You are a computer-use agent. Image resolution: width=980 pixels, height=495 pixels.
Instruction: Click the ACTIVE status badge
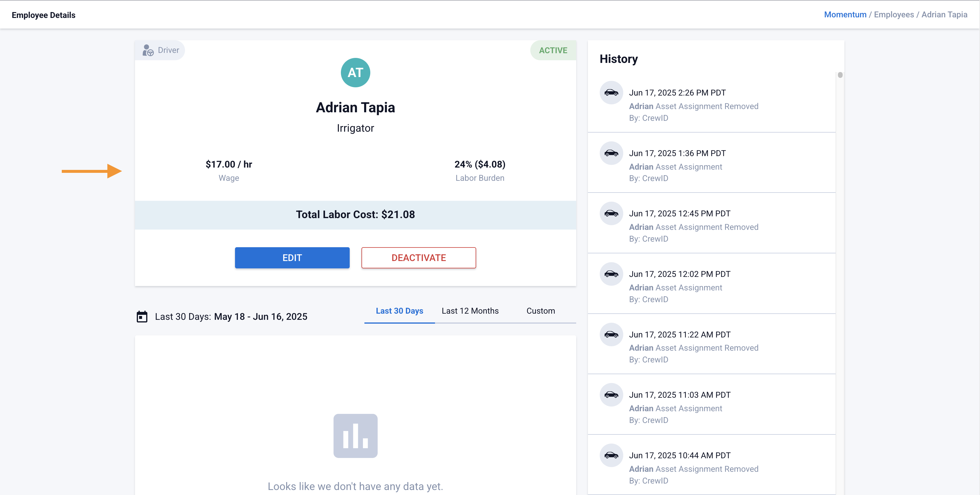coord(553,50)
